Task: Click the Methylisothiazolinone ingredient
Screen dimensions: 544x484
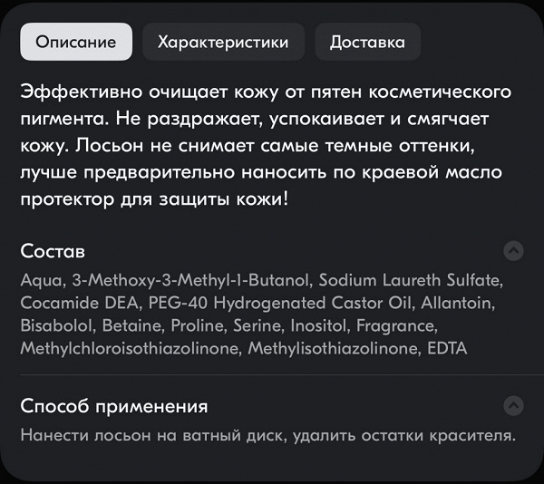Action: click(x=333, y=348)
